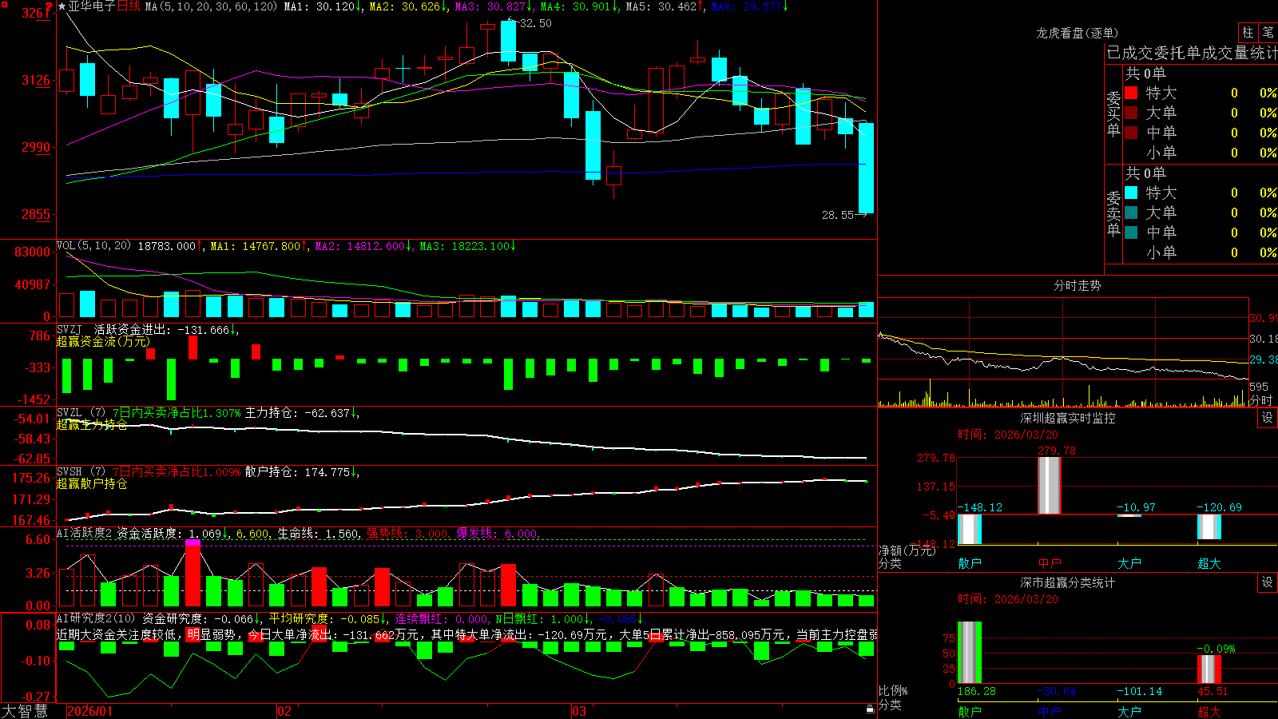Screen dimensions: 1278x719
Task: Click the teal 大单 sell-order swatch
Action: 1131,213
